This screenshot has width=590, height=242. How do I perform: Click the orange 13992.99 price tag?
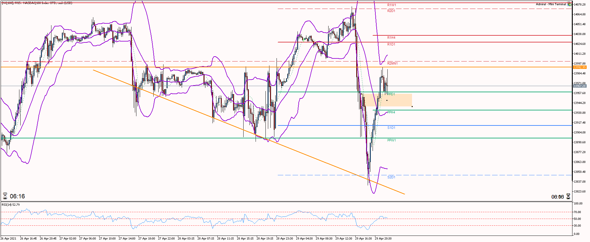580,67
